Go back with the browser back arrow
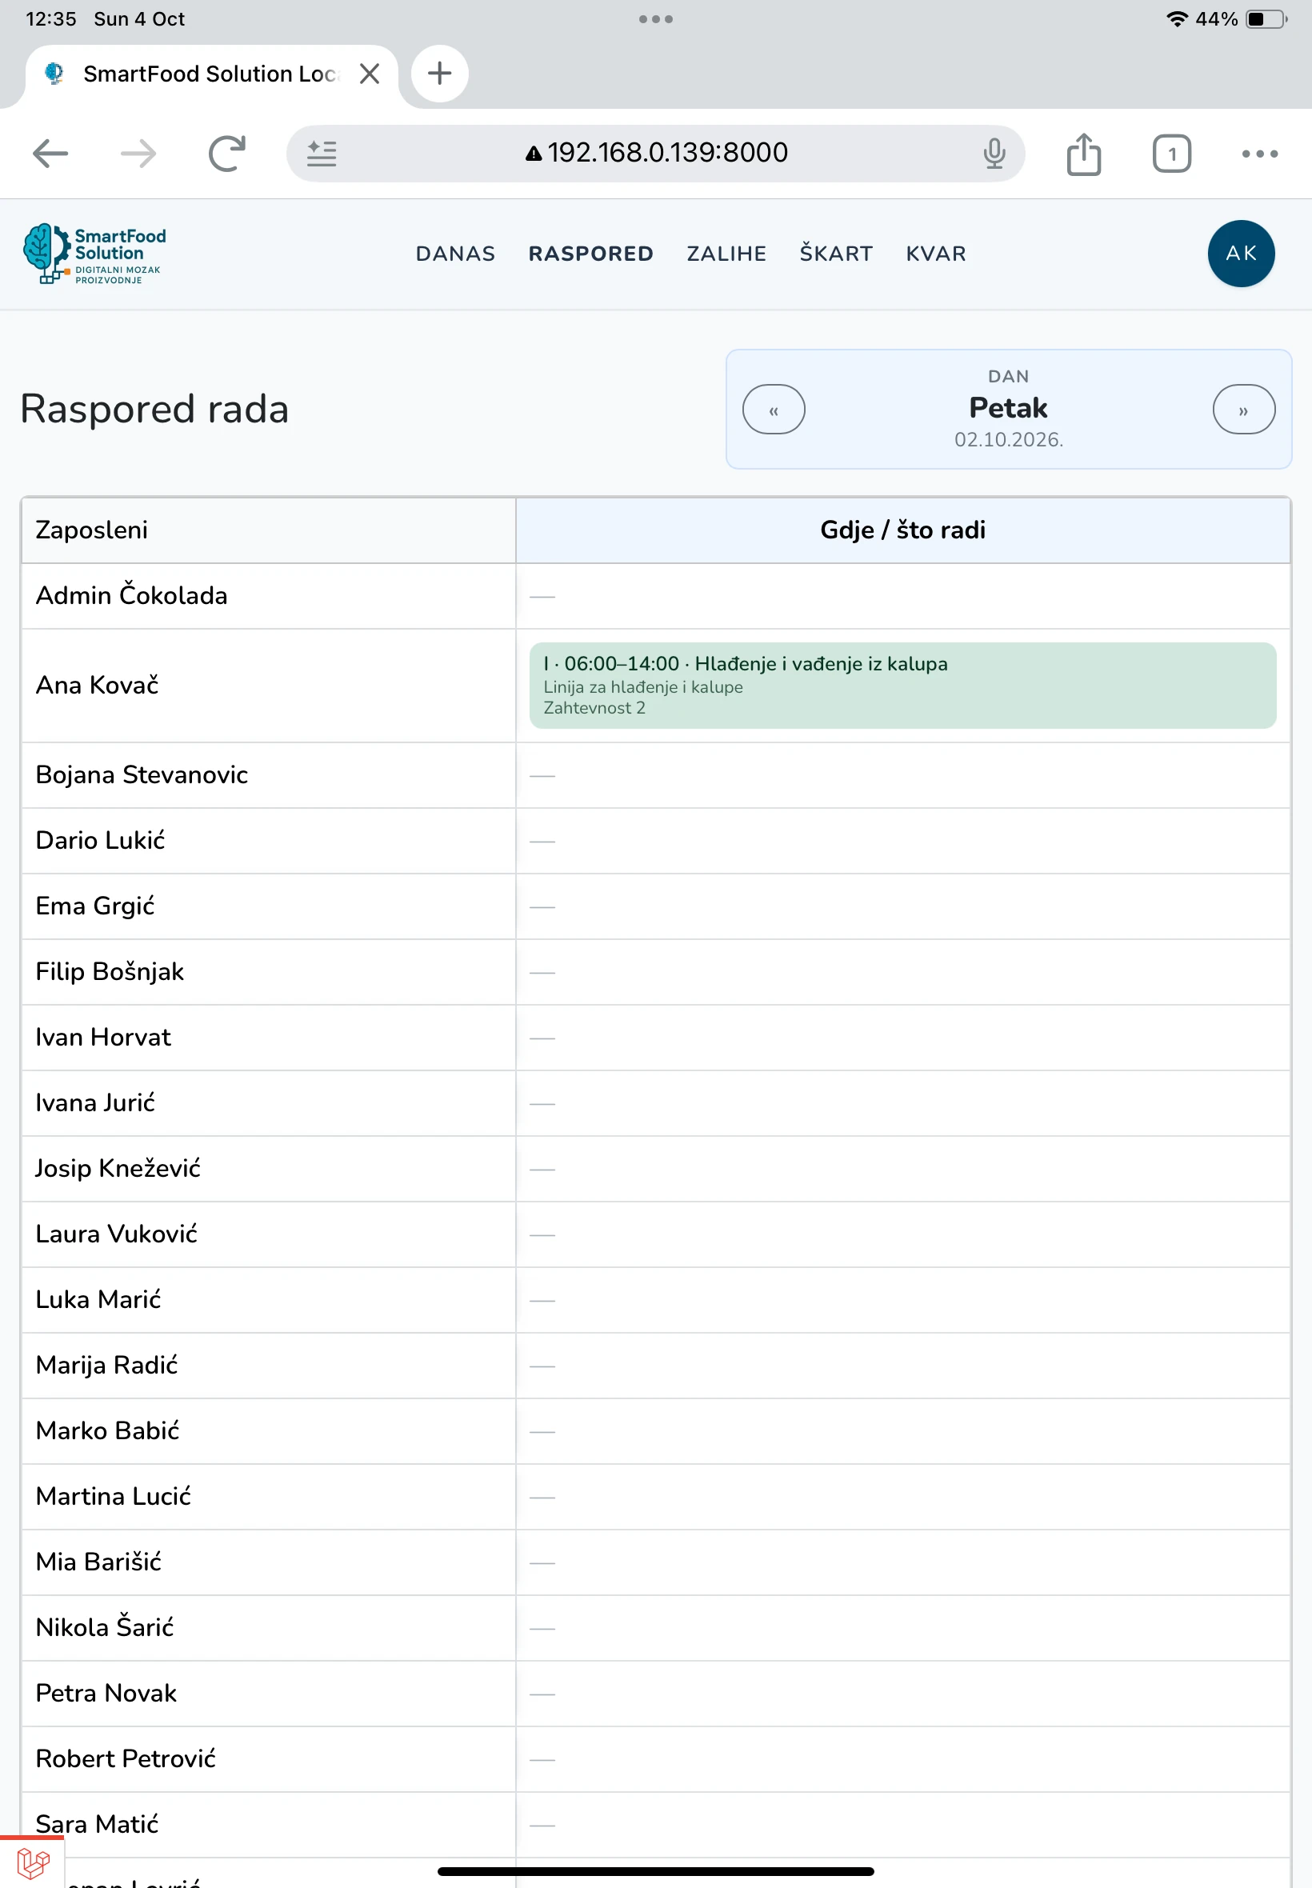Image resolution: width=1312 pixels, height=1888 pixels. click(50, 154)
